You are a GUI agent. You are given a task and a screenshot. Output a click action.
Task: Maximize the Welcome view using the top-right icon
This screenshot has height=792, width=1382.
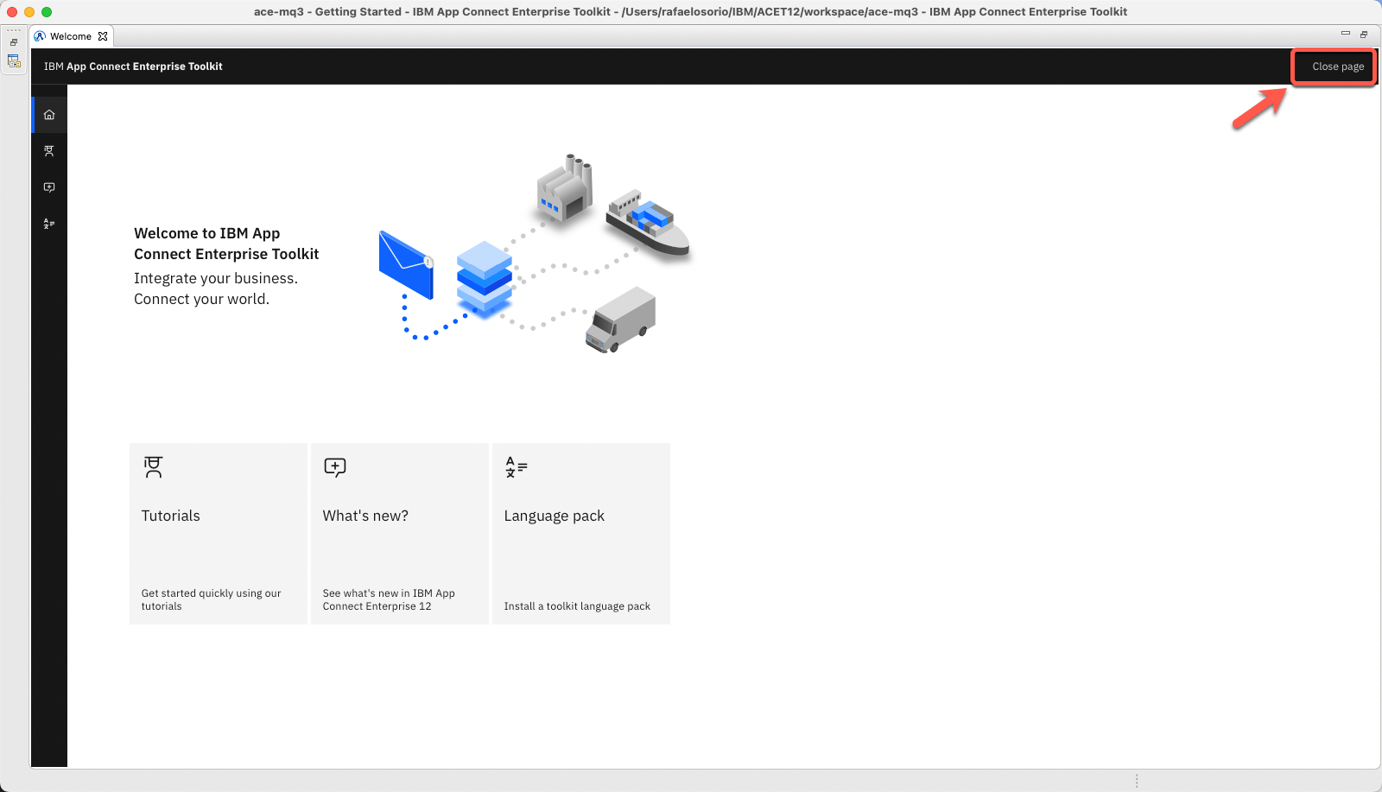[1364, 35]
